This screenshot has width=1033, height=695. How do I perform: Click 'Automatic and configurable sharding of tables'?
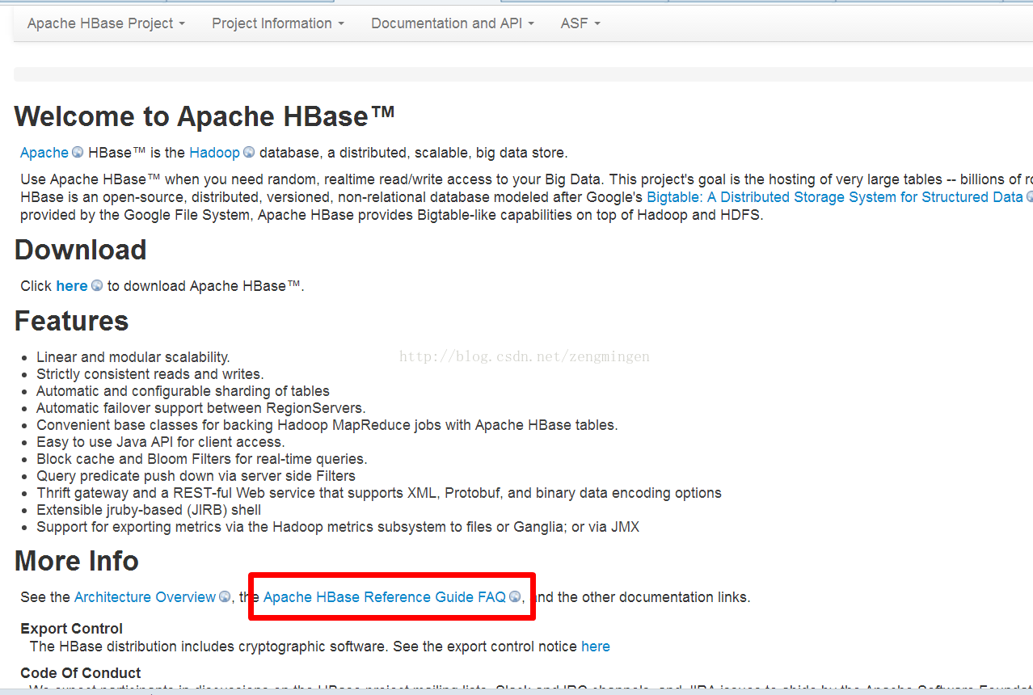pyautogui.click(x=183, y=391)
